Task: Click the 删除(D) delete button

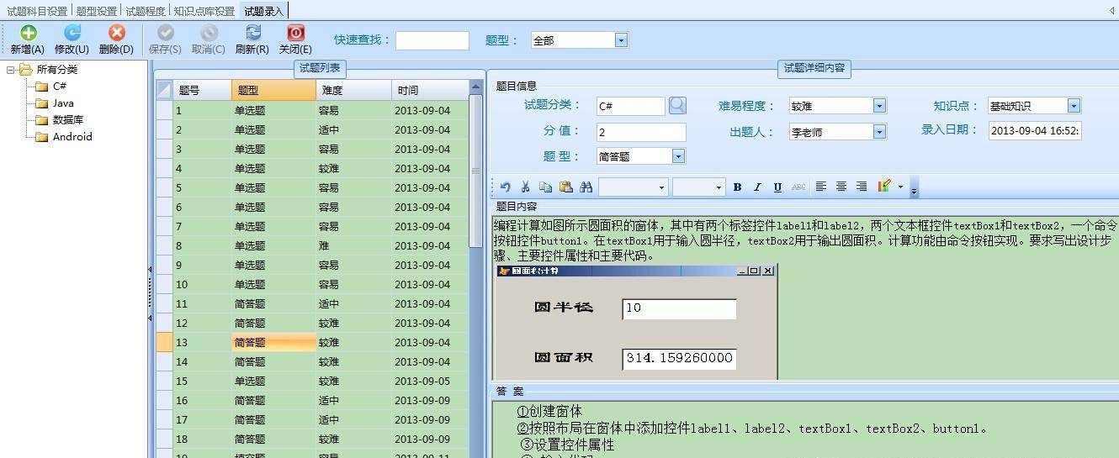Action: click(x=116, y=39)
